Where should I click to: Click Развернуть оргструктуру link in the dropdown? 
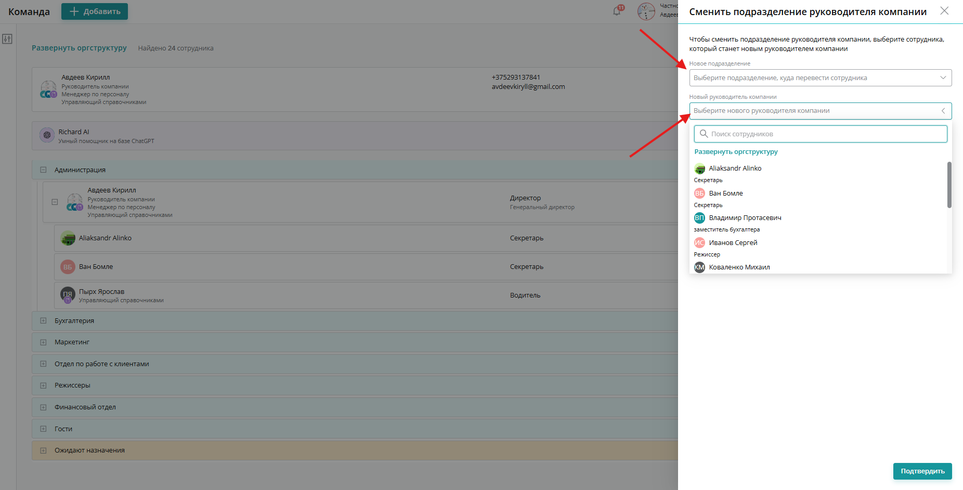736,152
